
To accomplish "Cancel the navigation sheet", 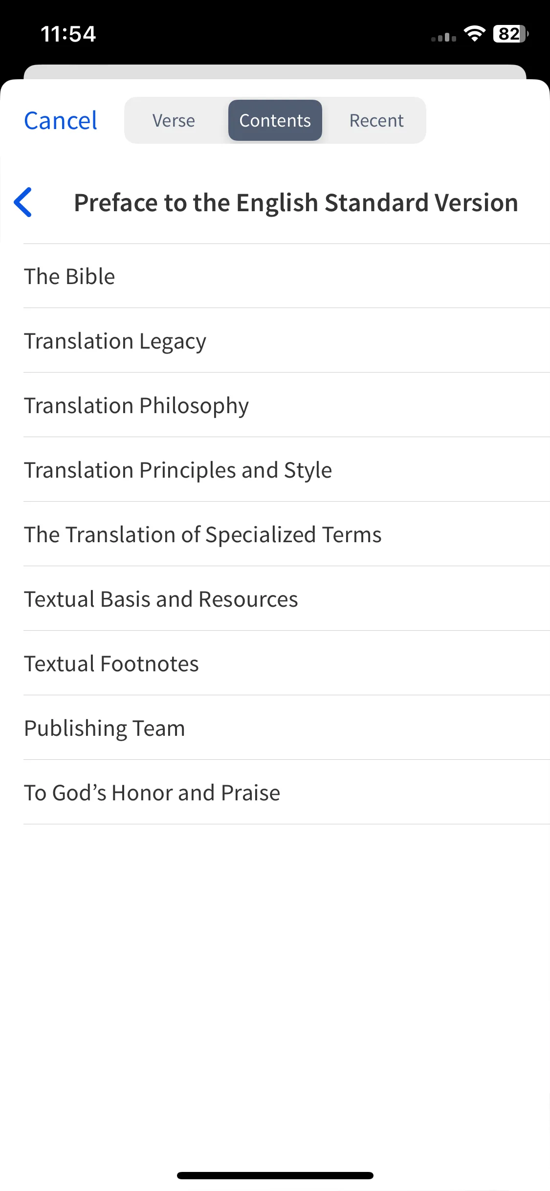I will [61, 120].
